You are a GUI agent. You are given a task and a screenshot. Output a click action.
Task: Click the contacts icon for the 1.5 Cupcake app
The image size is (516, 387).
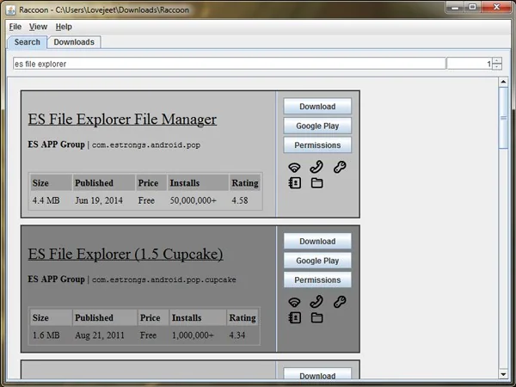[x=294, y=317]
